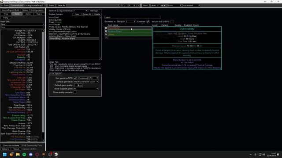
Task: Open the Skill set dropdown
Action: (x=72, y=11)
